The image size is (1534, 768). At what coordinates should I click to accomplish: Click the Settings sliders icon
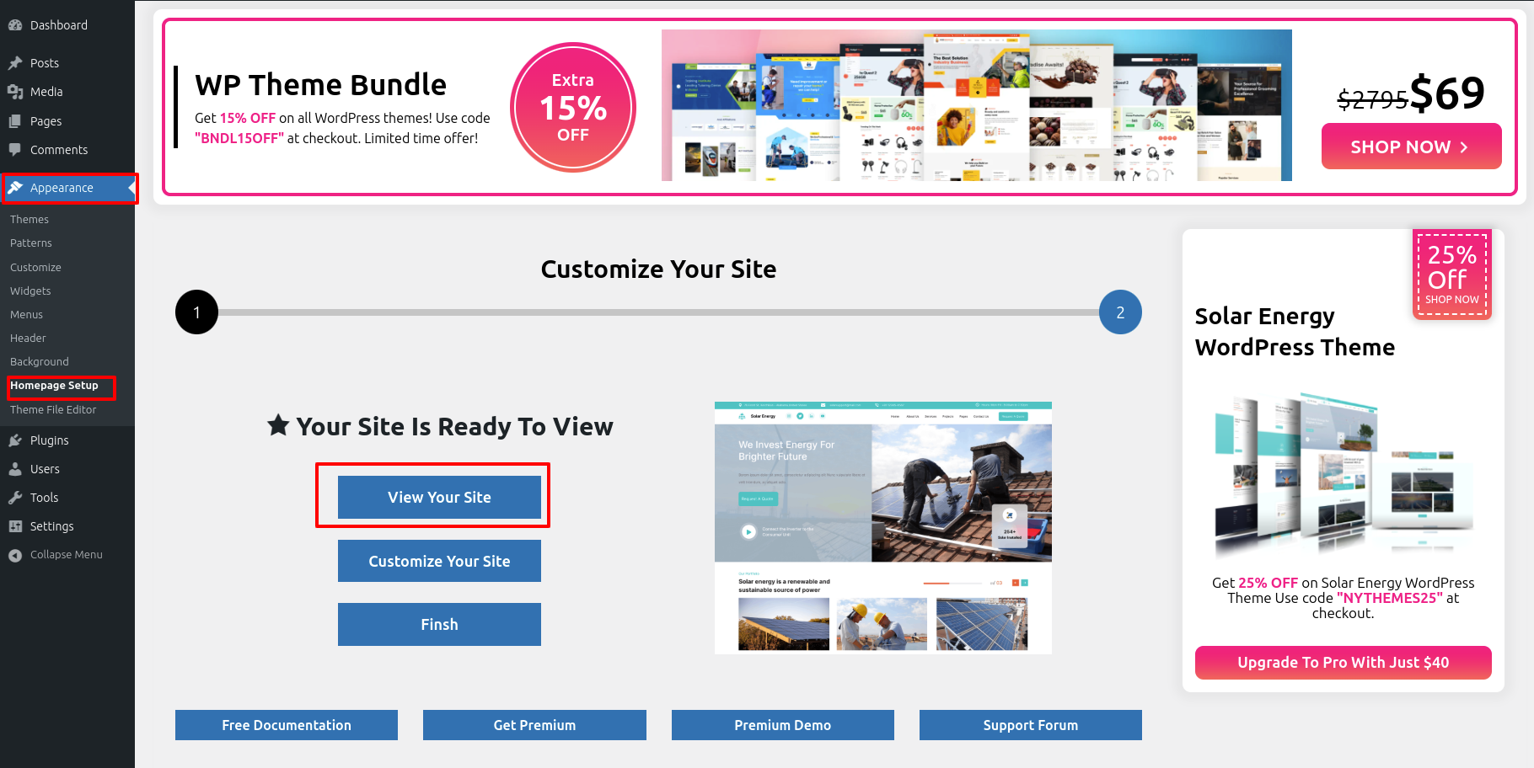15,526
